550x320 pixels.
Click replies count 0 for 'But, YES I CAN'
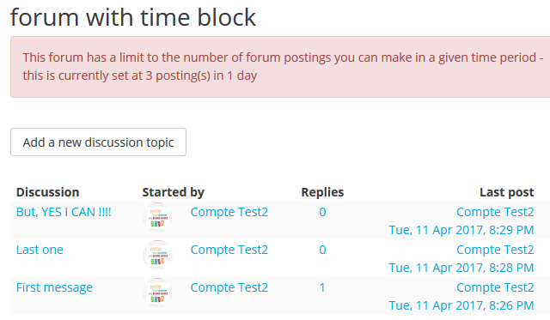[x=323, y=212]
